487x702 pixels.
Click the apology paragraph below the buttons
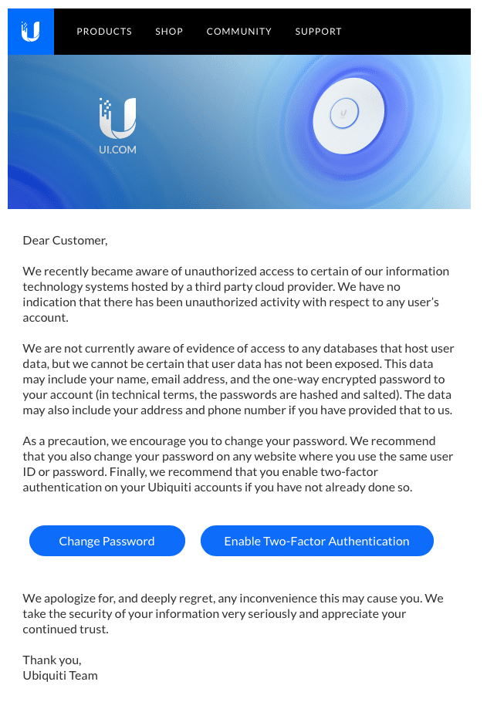pyautogui.click(x=232, y=613)
